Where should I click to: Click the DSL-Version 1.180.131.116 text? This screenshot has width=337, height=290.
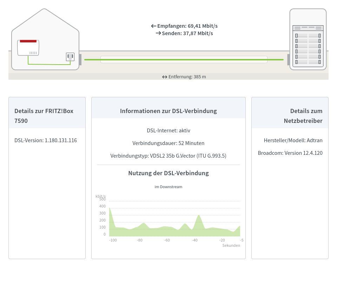click(46, 140)
